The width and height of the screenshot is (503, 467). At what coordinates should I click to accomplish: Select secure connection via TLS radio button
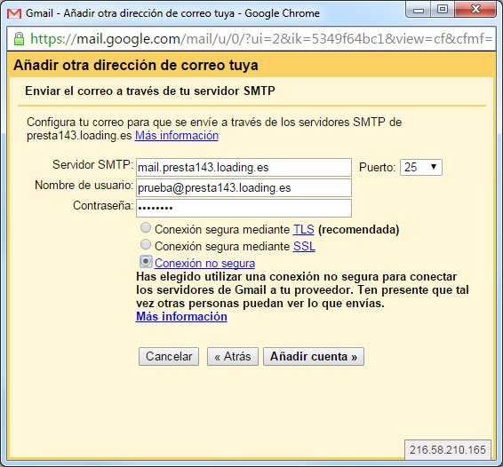pyautogui.click(x=146, y=228)
